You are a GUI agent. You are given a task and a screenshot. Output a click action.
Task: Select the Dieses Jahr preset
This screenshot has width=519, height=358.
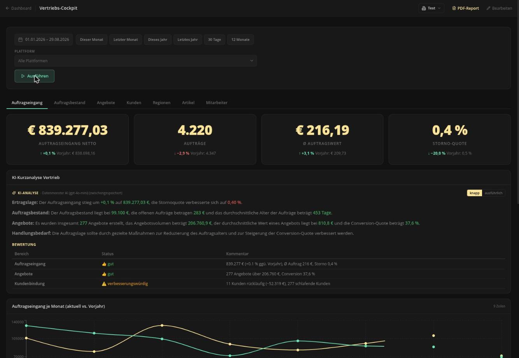[158, 40]
